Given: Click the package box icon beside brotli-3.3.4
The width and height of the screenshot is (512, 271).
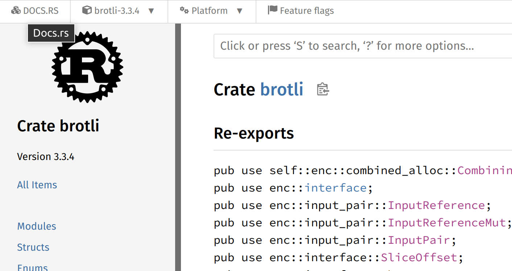Looking at the screenshot, I should (x=87, y=11).
